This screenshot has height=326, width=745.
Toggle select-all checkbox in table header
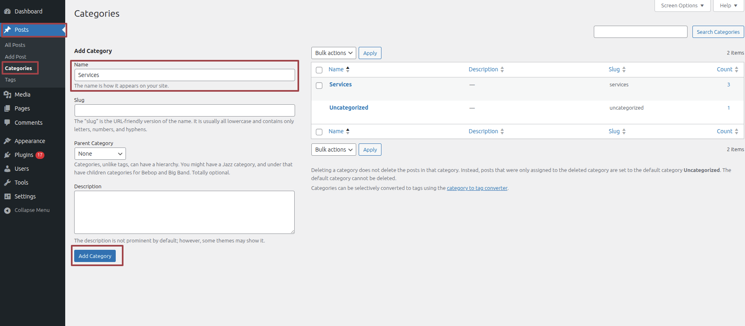click(319, 70)
